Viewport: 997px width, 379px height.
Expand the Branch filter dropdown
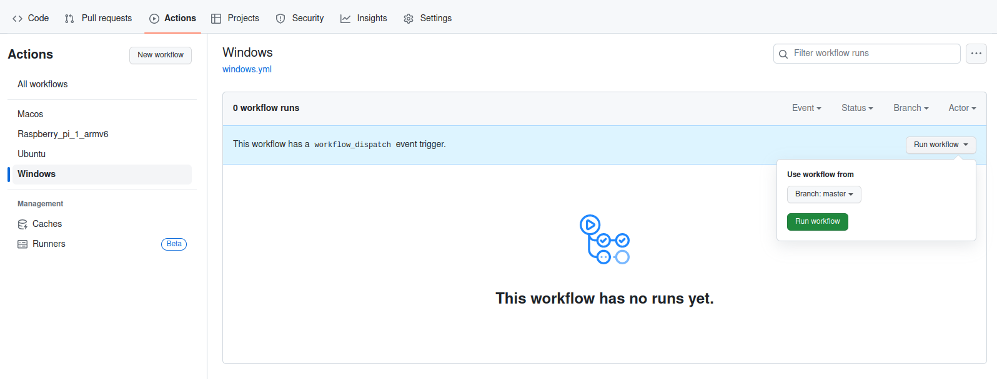pyautogui.click(x=911, y=108)
